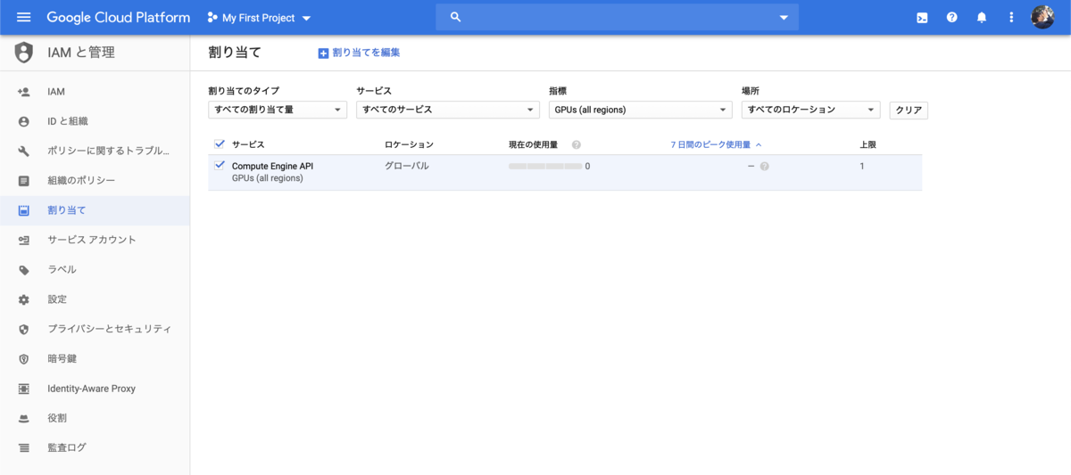Image resolution: width=1071 pixels, height=475 pixels.
Task: Click 割り当てを編集 link
Action: tap(366, 53)
